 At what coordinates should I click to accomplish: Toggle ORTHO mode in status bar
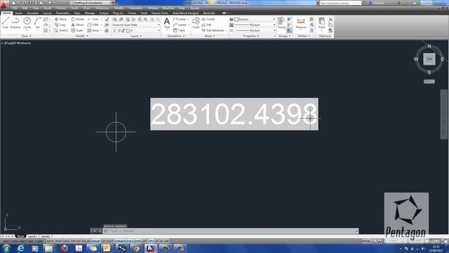coord(76,241)
